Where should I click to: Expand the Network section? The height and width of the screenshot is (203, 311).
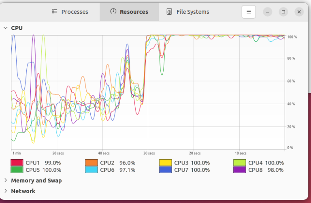click(x=6, y=191)
